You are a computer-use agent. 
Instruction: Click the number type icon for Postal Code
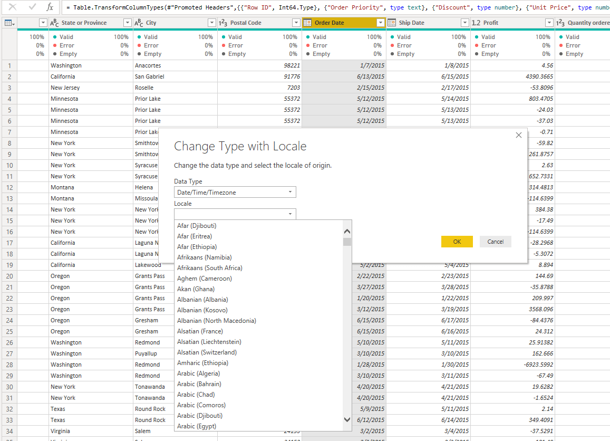(x=223, y=23)
